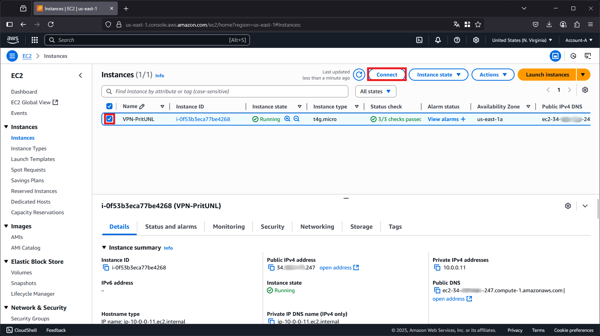Viewport: 600px width, 336px height.
Task: Toggle the select-all instances header checkbox
Action: coord(109,106)
